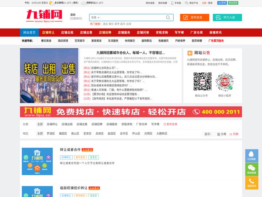Screen dimensions: 262x197
Task: Click the search magnifier icon
Action: (168, 18)
